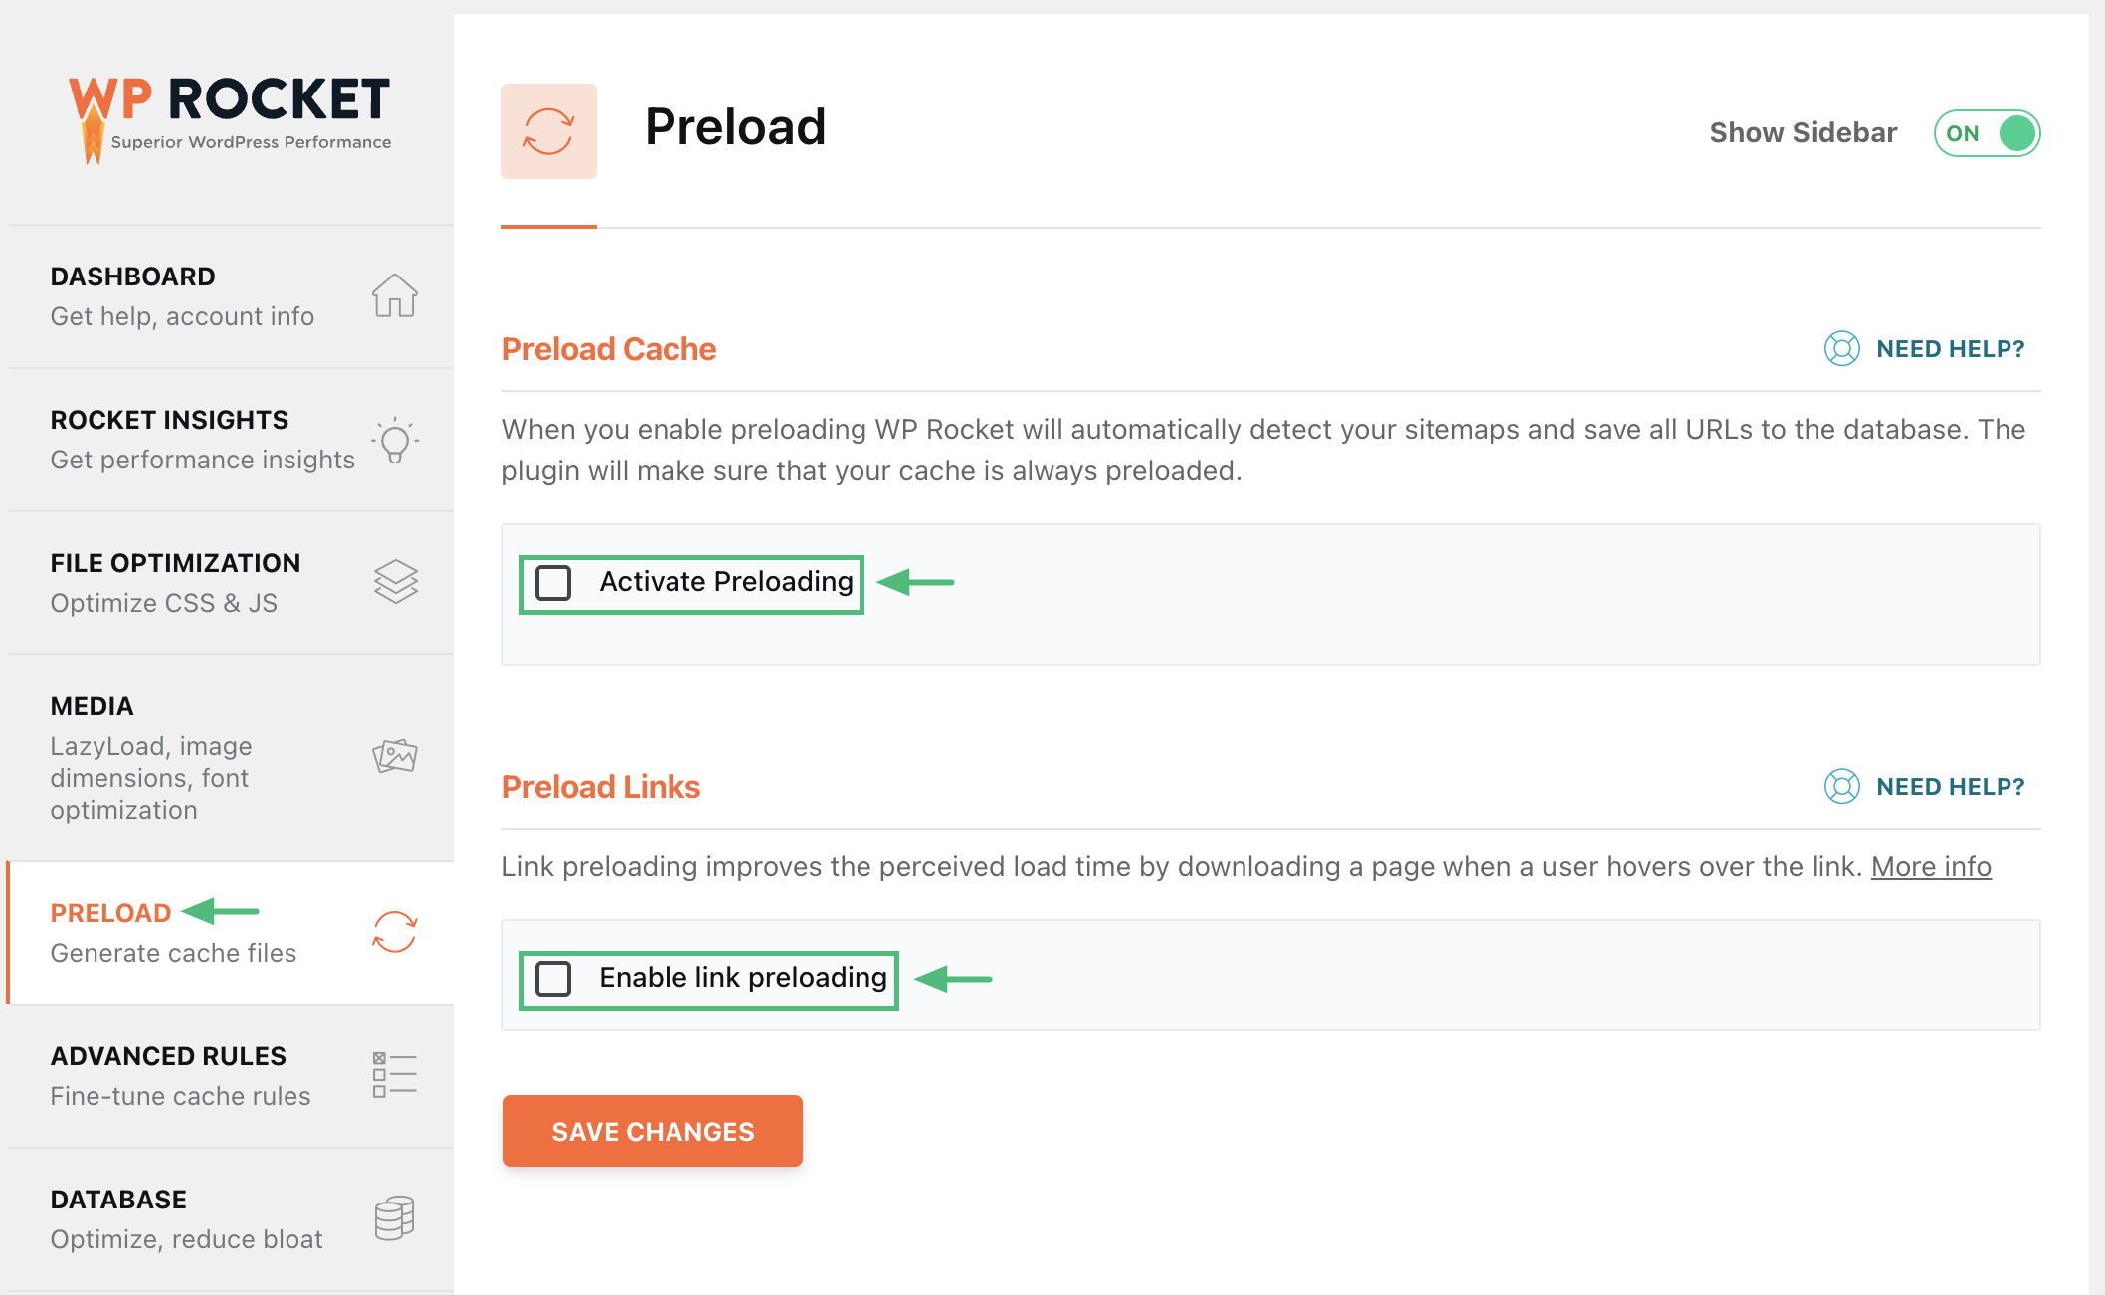Turn off the Show Sidebar toggle
Screen dimensions: 2105x1295
click(x=1986, y=132)
